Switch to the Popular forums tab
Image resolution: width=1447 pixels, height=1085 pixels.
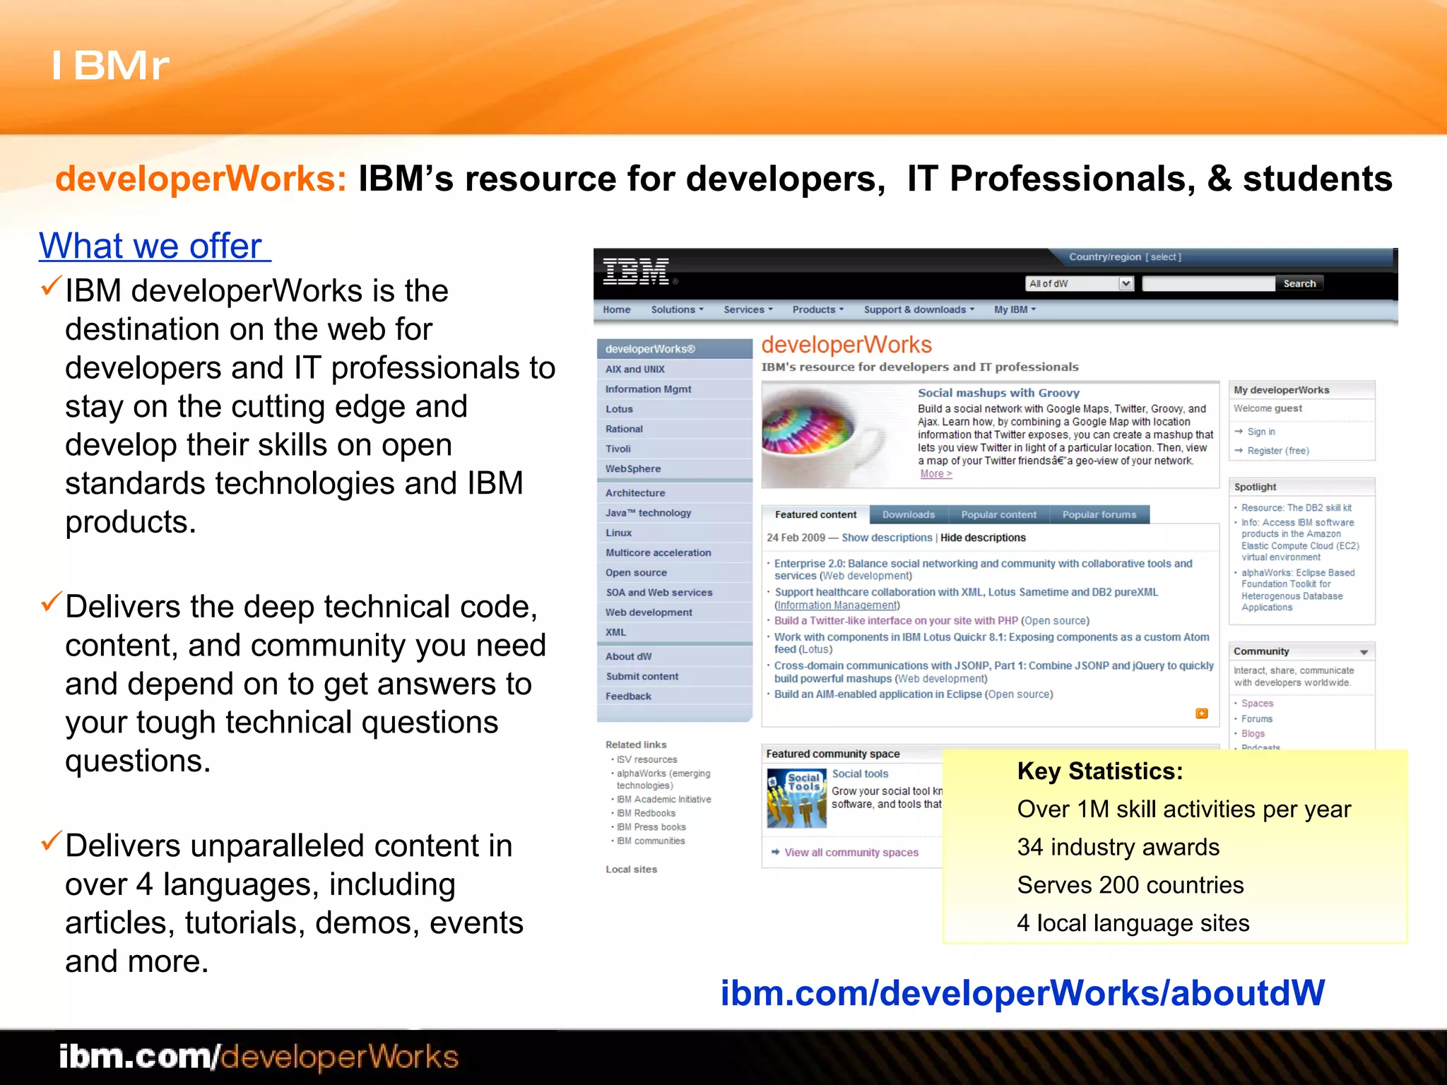[x=1099, y=514]
